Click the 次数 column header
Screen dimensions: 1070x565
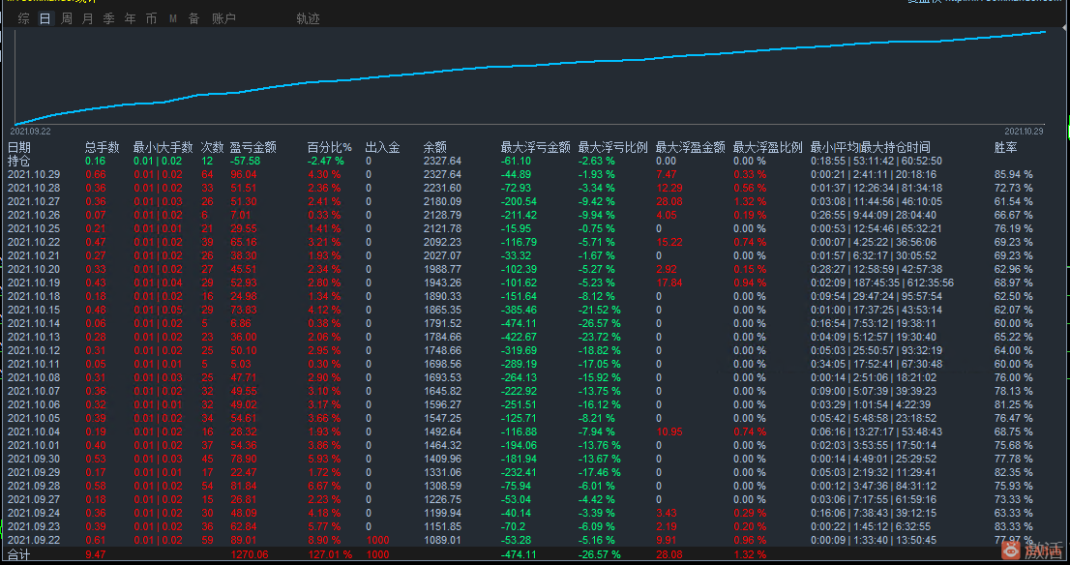tap(212, 147)
